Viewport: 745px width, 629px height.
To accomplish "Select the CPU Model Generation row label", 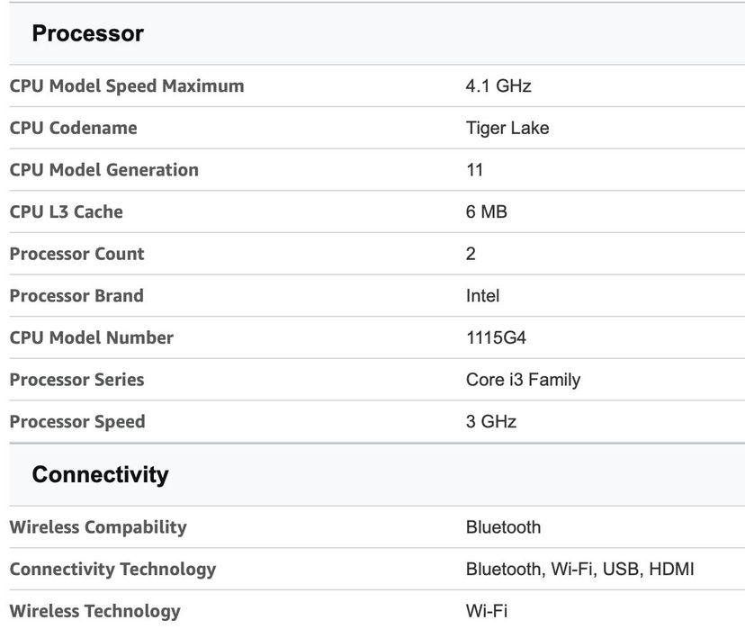I will point(103,170).
